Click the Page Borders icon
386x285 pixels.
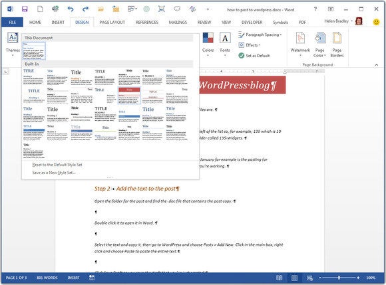(337, 45)
